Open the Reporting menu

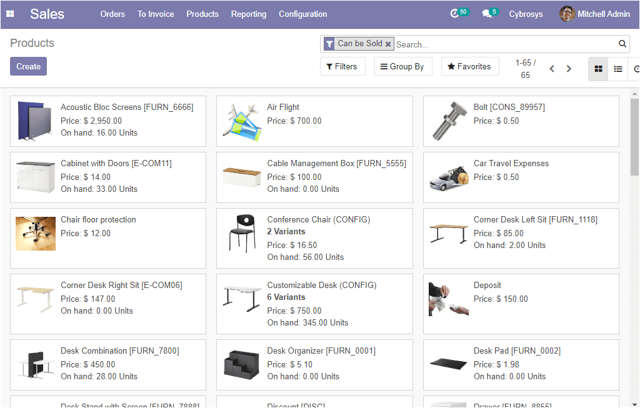click(249, 14)
